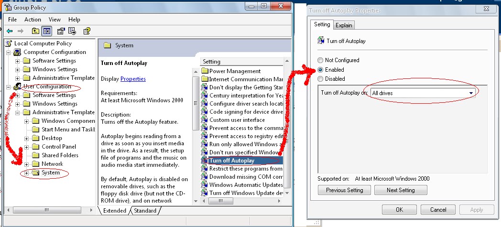Open the File menu
This screenshot has height=227, width=501.
(12, 20)
